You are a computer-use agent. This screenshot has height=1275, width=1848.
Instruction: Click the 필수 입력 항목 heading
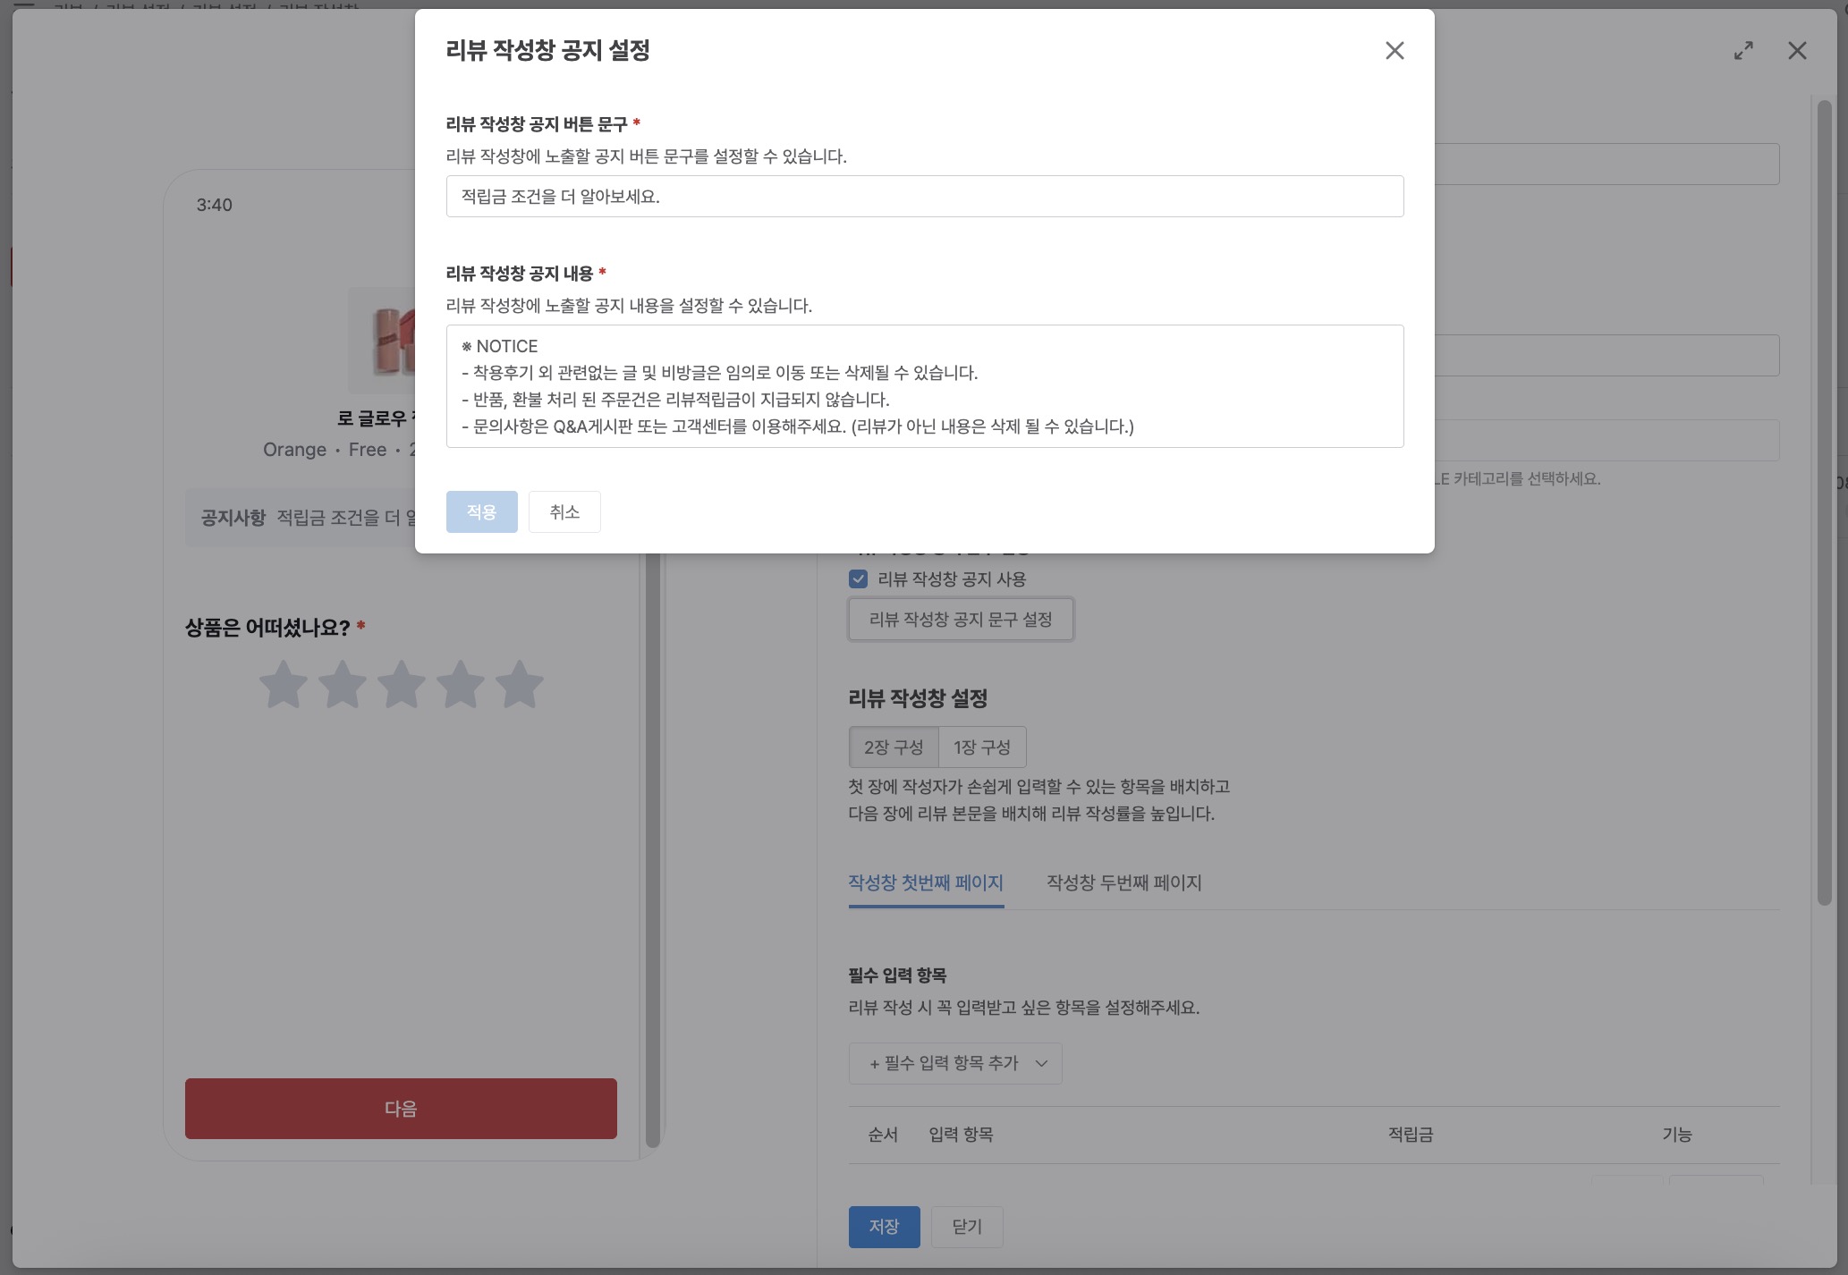pyautogui.click(x=897, y=975)
